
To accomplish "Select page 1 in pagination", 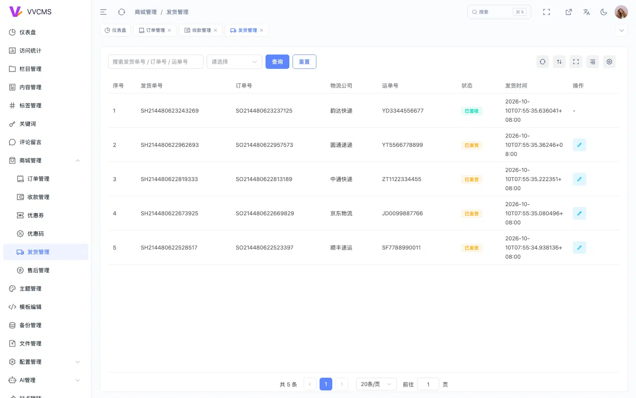I will (x=326, y=384).
